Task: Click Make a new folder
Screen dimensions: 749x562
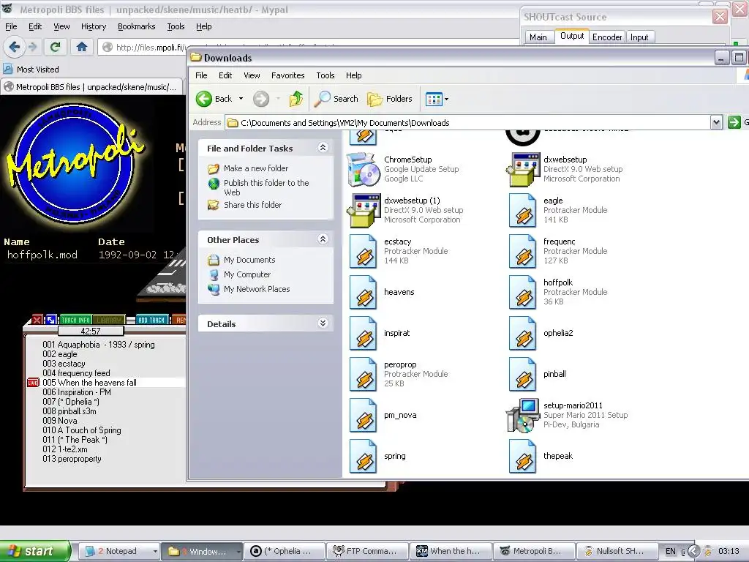Action: tap(255, 168)
